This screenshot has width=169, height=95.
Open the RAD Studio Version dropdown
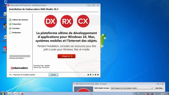[x=132, y=88]
